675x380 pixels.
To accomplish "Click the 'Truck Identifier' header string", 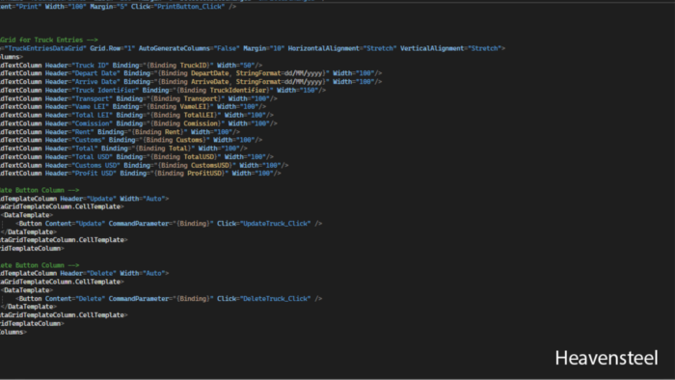I will 105,90.
